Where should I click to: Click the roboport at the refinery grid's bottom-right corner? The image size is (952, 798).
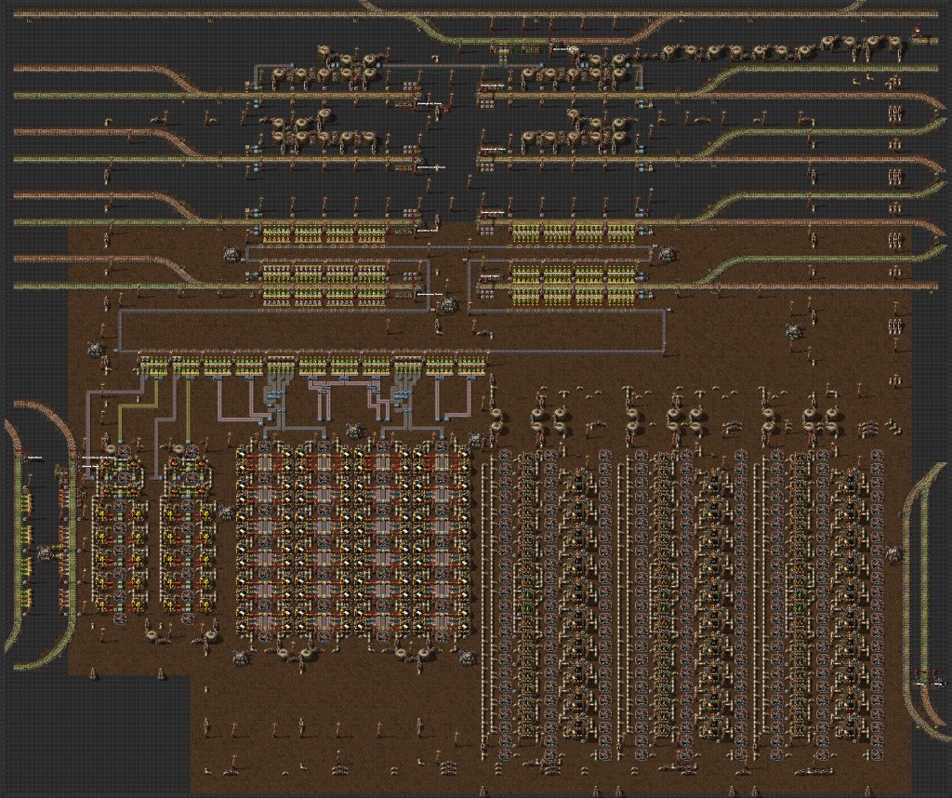(467, 657)
